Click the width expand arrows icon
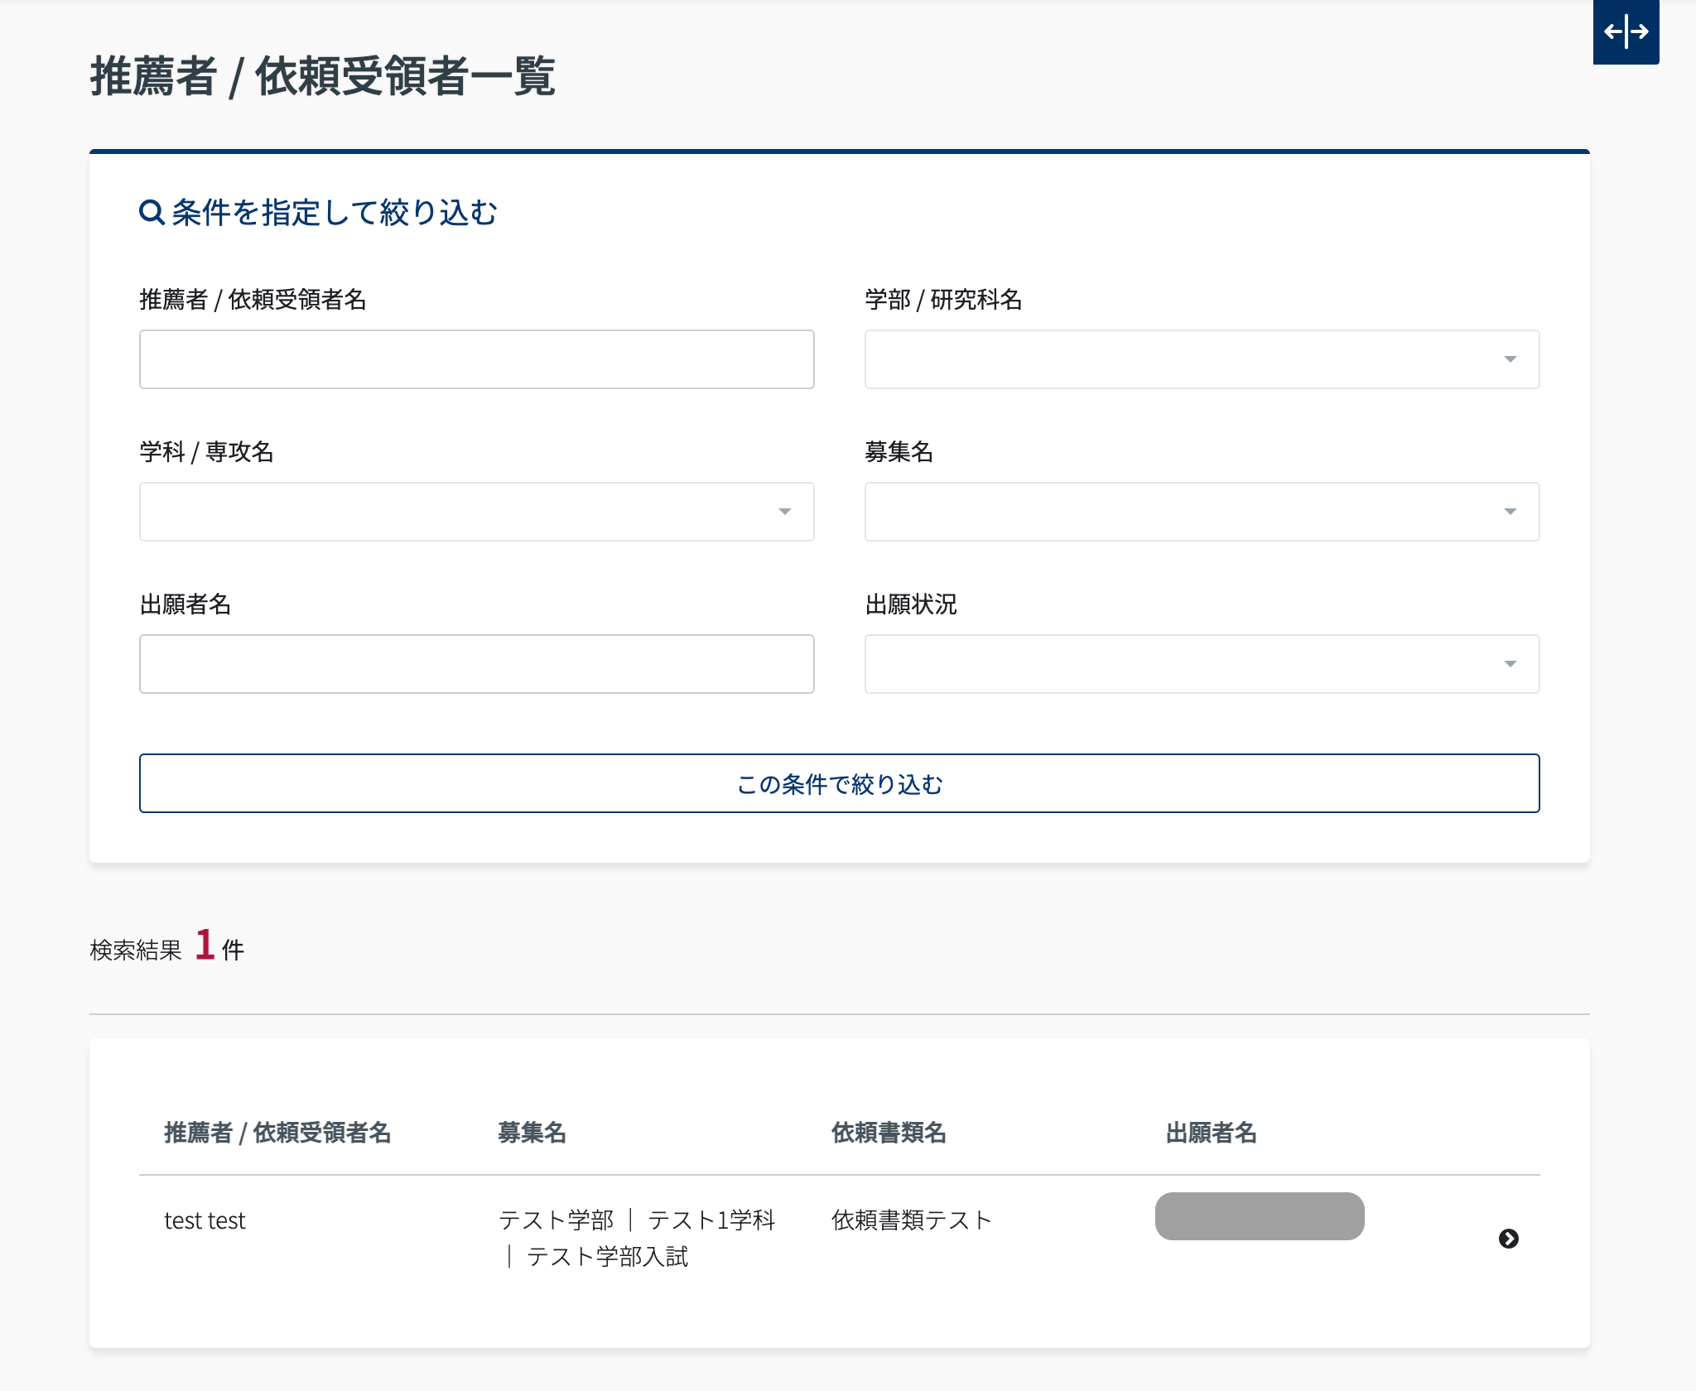Viewport: 1696px width, 1391px height. coord(1626,31)
